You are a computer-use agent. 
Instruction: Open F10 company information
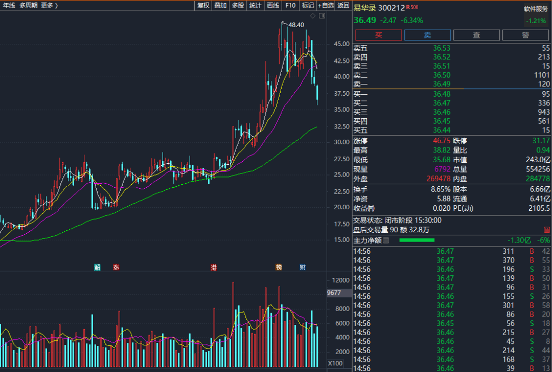point(290,5)
